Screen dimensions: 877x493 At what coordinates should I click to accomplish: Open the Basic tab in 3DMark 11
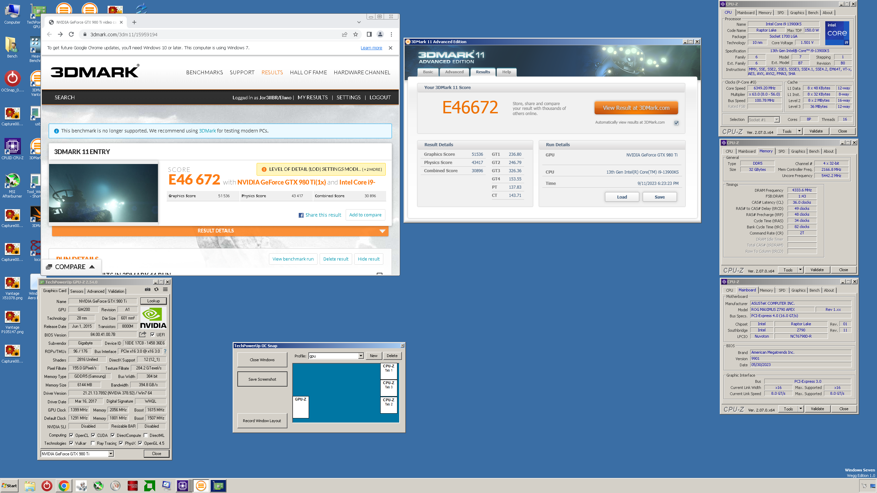point(428,72)
